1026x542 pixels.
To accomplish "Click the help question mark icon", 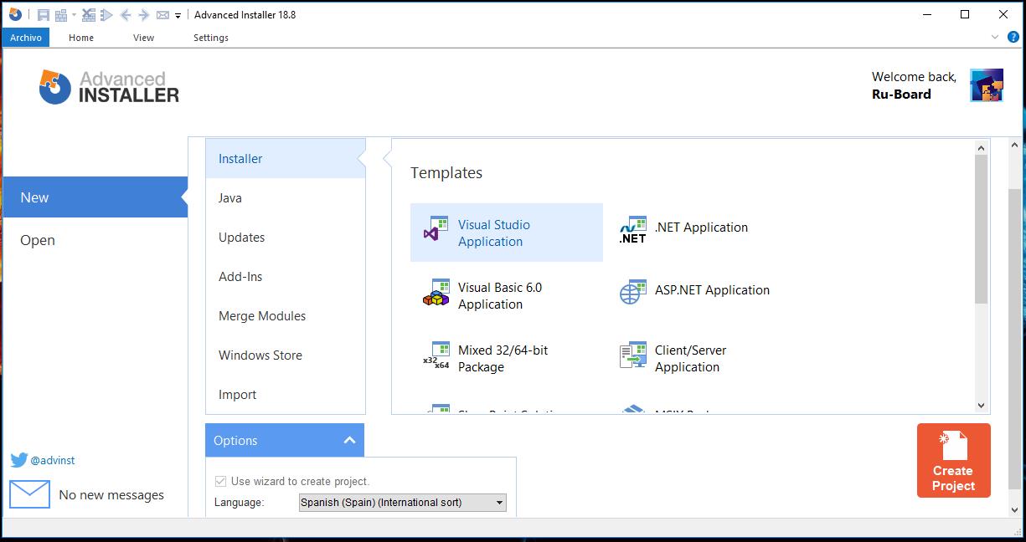I will pyautogui.click(x=1013, y=37).
